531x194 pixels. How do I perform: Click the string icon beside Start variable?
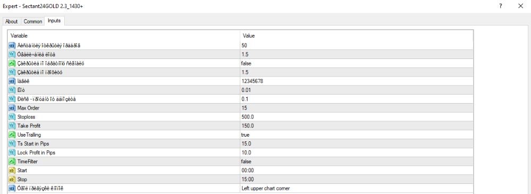point(13,170)
